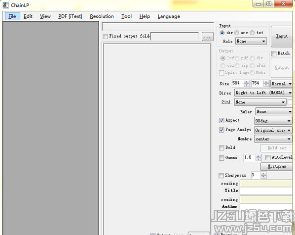Click the gray image preview pane
This screenshot has height=235, width=295.
pos(51,128)
